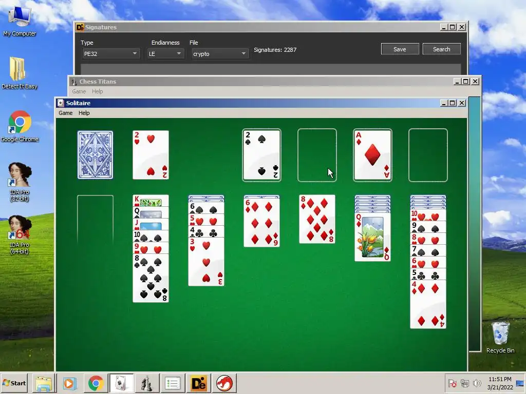
Task: Maximize the Solitaire window
Action: pyautogui.click(x=453, y=103)
